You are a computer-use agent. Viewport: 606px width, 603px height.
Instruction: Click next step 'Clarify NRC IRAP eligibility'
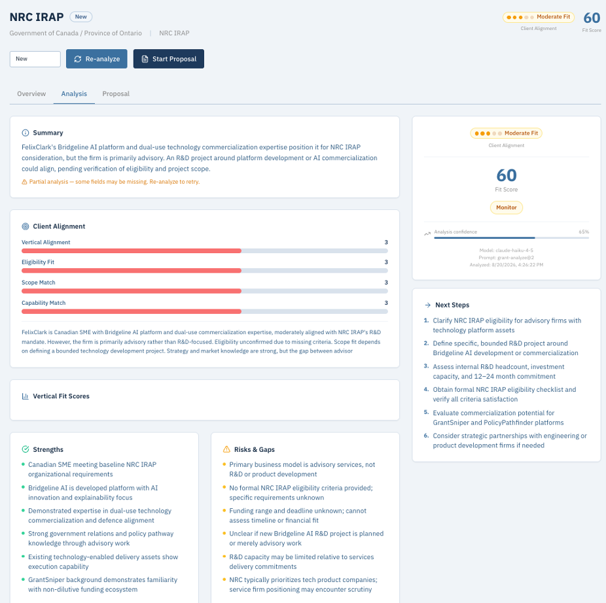tap(507, 325)
